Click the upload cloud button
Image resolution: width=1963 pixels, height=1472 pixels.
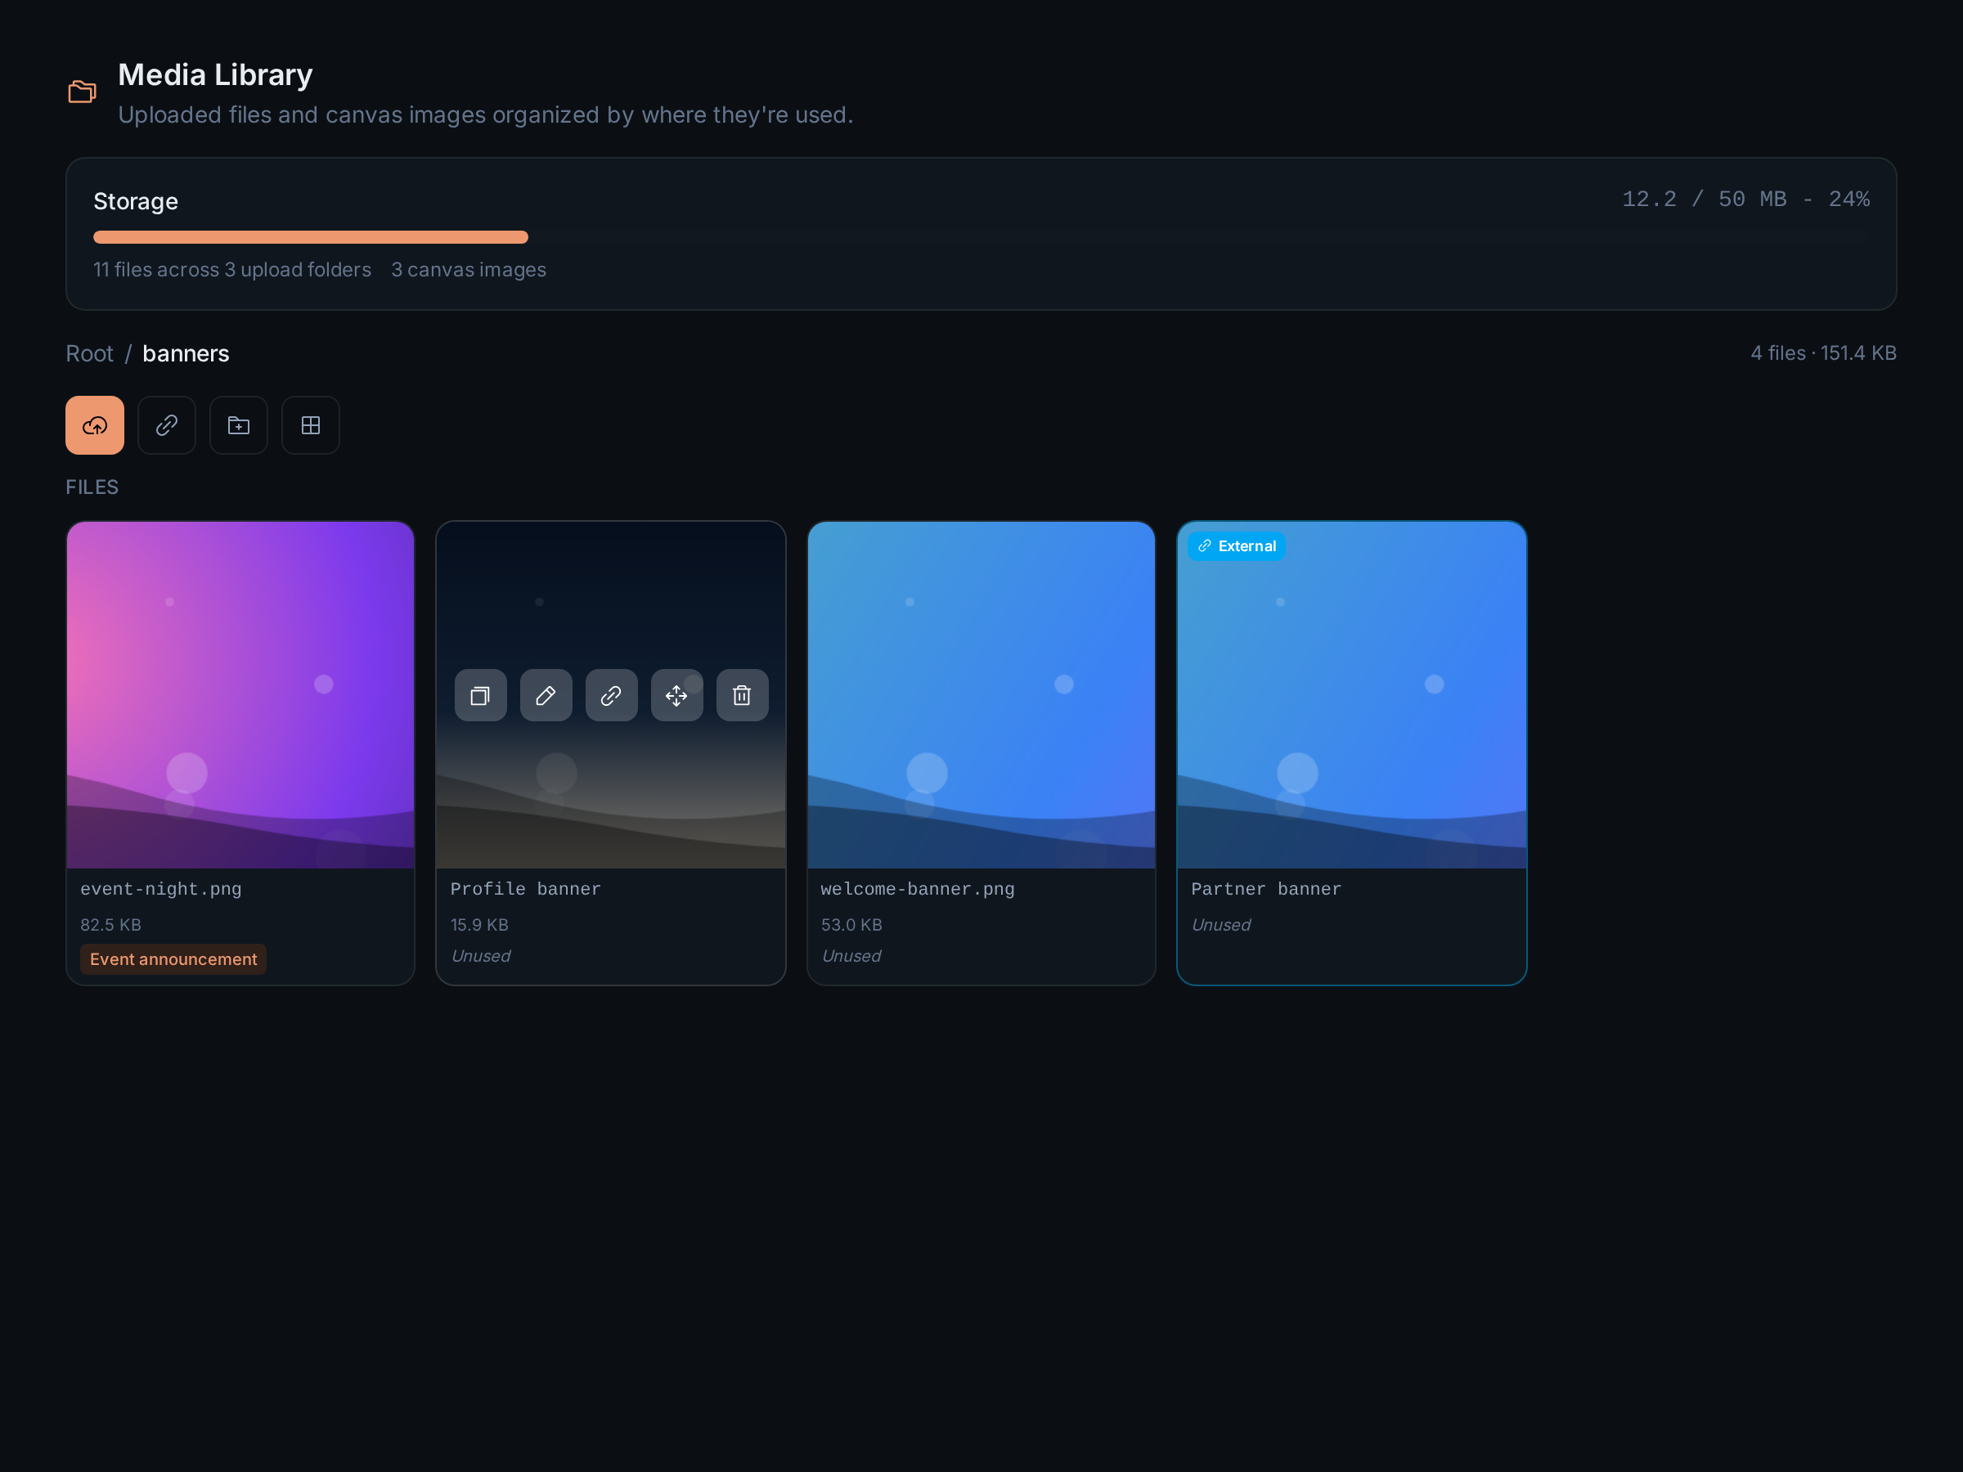(x=95, y=425)
